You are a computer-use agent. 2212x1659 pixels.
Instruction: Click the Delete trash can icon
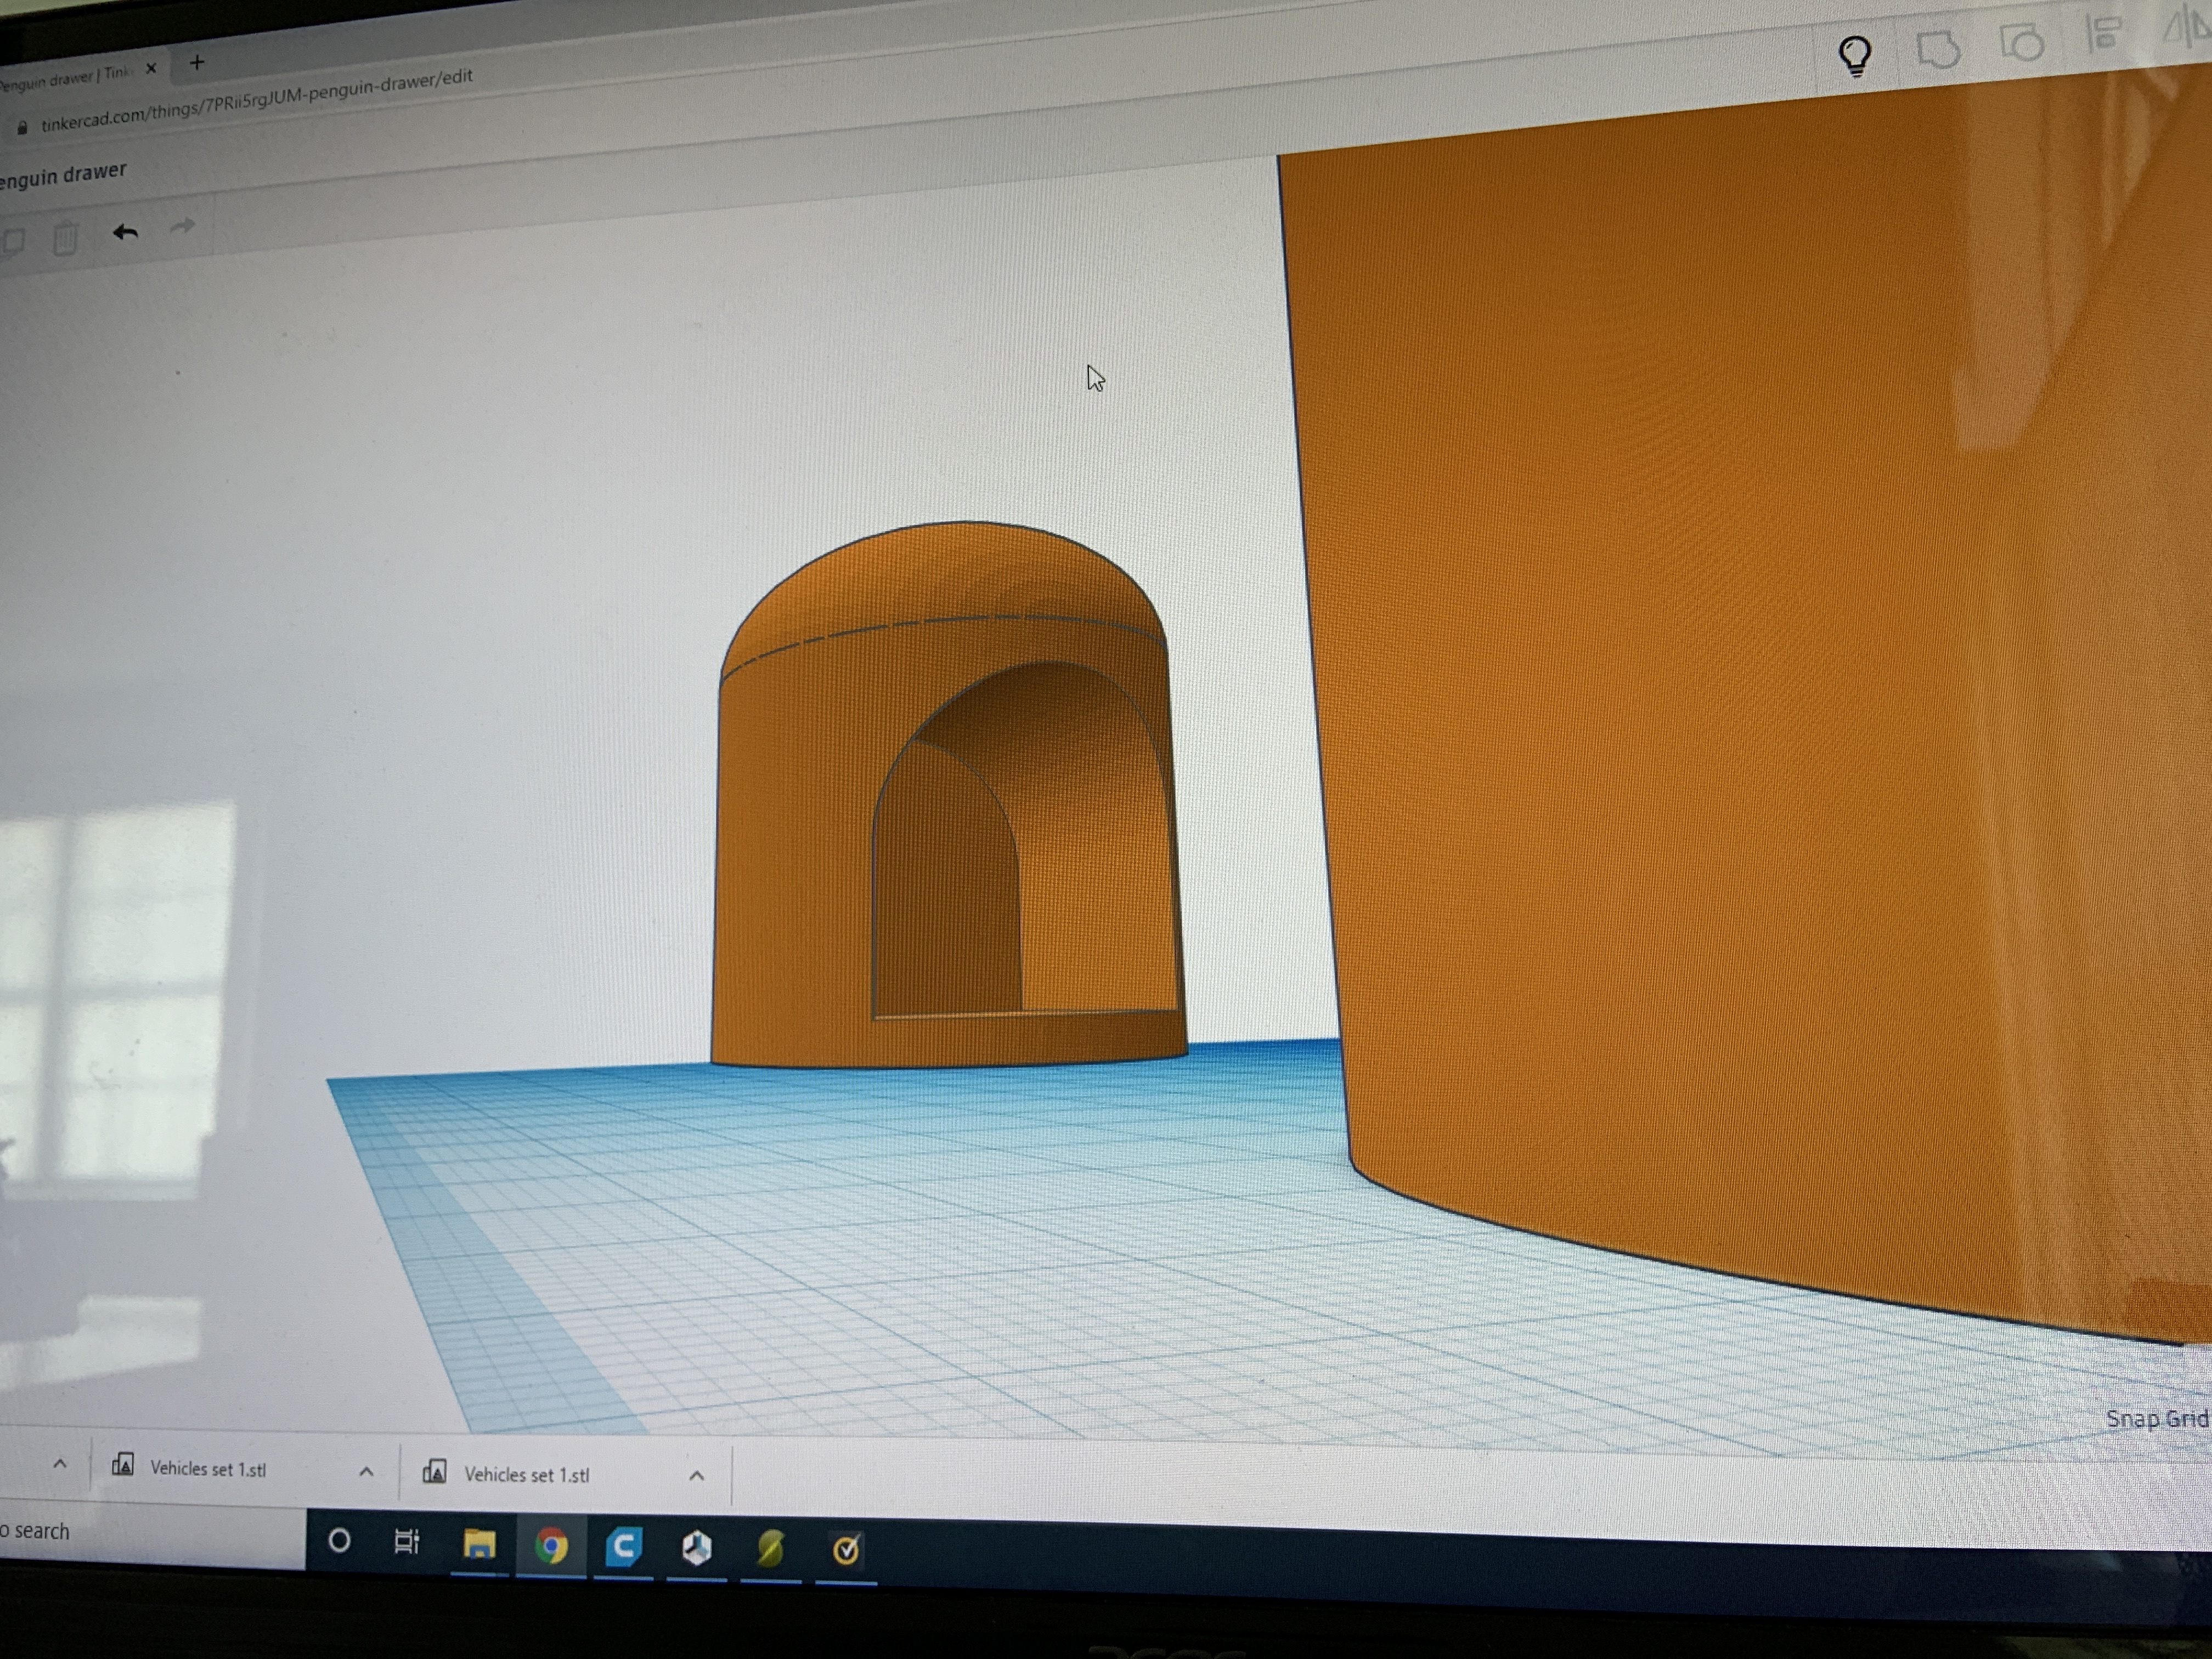tap(65, 239)
